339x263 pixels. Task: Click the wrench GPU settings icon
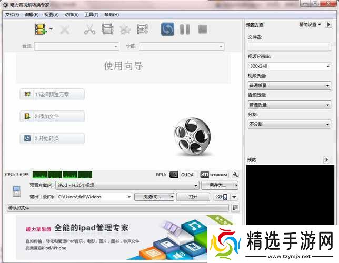tap(235, 175)
